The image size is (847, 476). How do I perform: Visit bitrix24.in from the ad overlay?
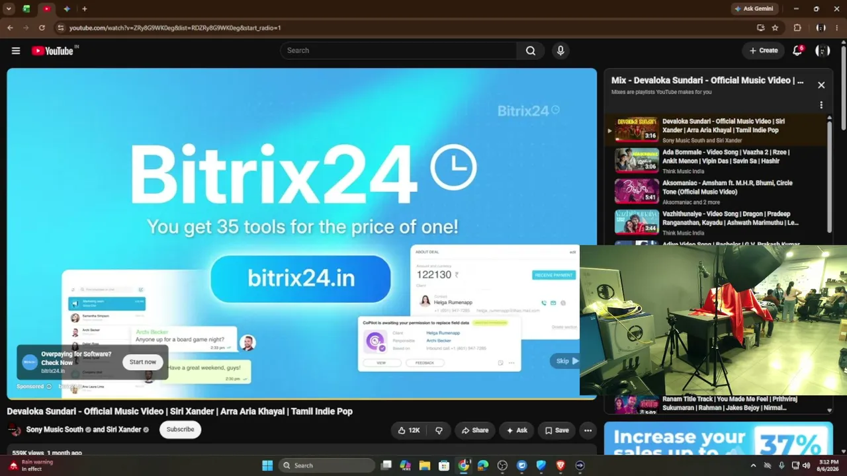pos(54,372)
